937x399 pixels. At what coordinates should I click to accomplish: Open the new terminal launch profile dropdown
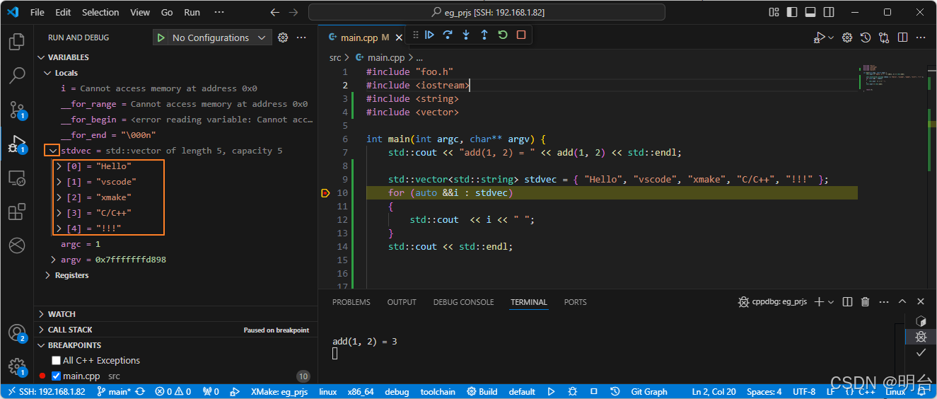click(831, 302)
